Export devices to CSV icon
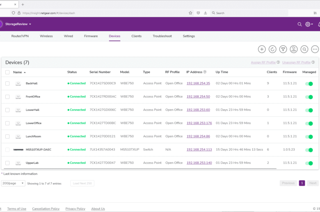The image size is (320, 212). (293, 49)
